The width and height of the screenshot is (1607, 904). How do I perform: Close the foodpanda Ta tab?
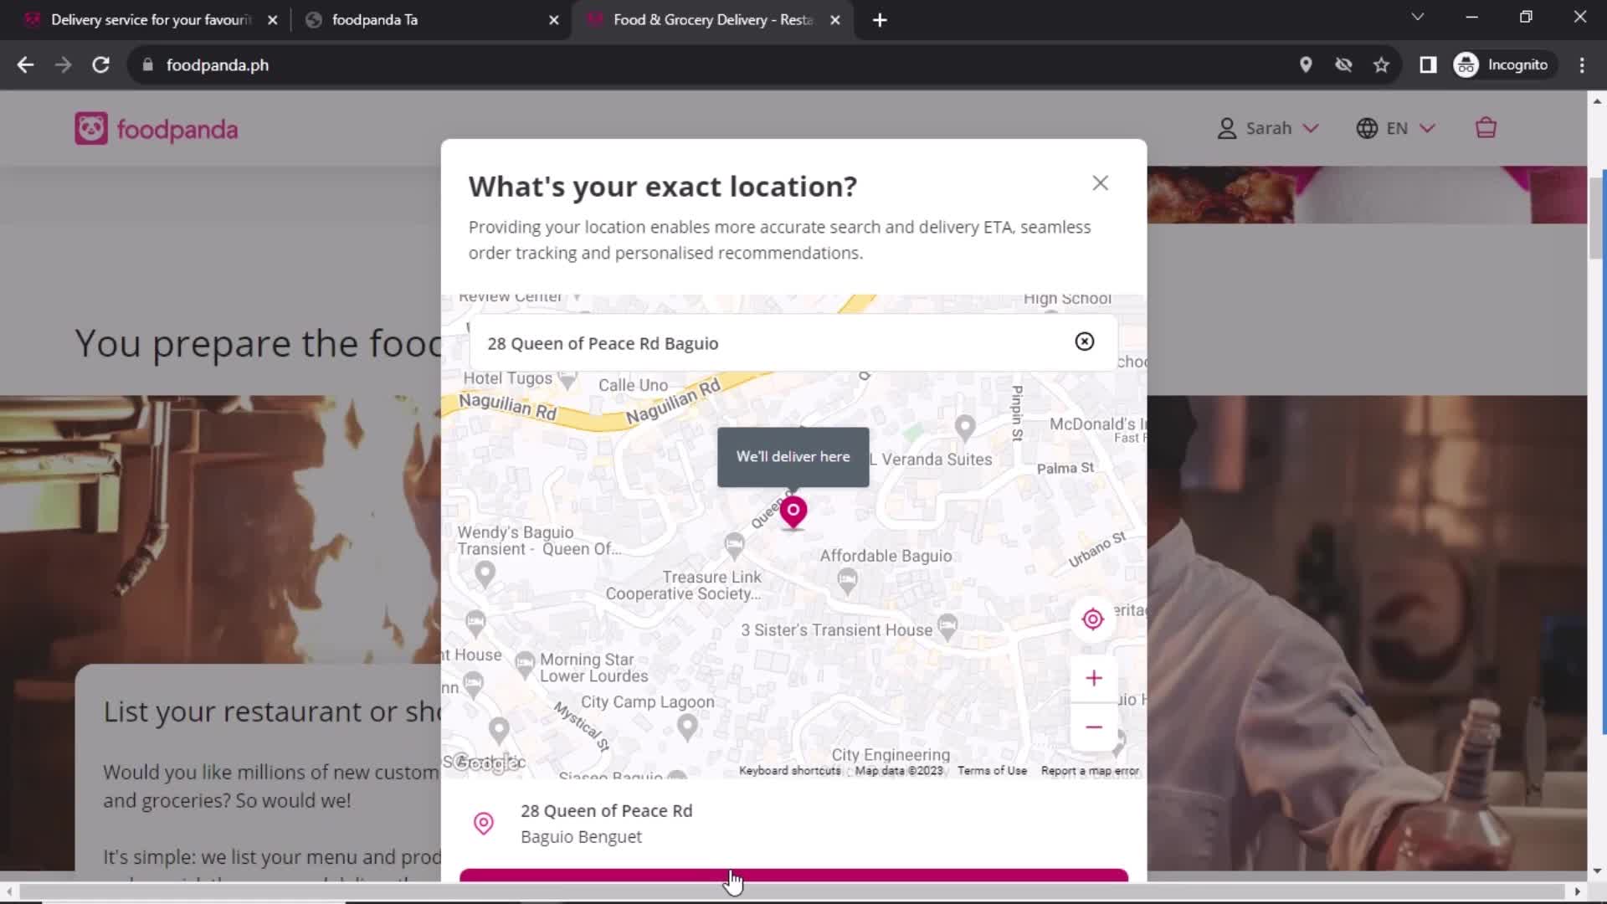(553, 20)
